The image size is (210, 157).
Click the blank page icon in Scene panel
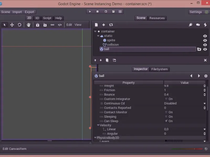(96, 25)
